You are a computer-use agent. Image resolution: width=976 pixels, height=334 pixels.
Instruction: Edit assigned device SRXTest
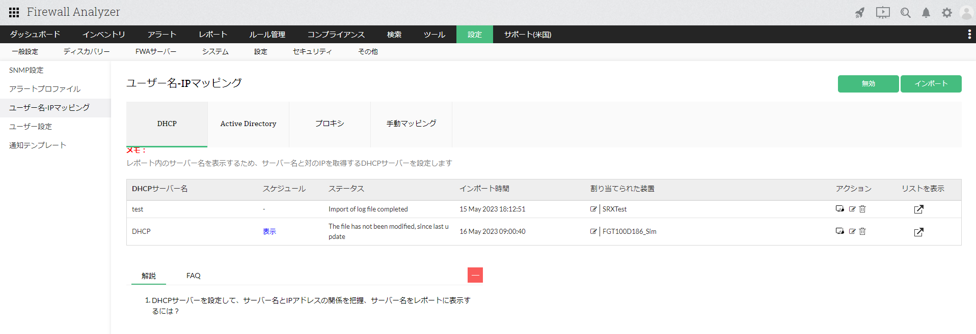[593, 209]
